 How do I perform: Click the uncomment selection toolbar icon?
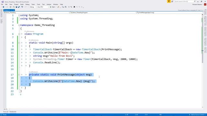tap(71, 7)
